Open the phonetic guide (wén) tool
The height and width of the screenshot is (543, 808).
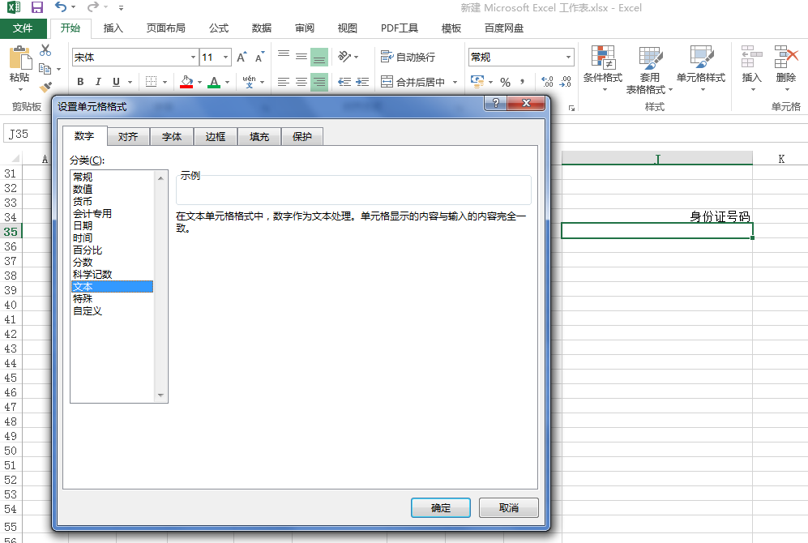(x=250, y=82)
